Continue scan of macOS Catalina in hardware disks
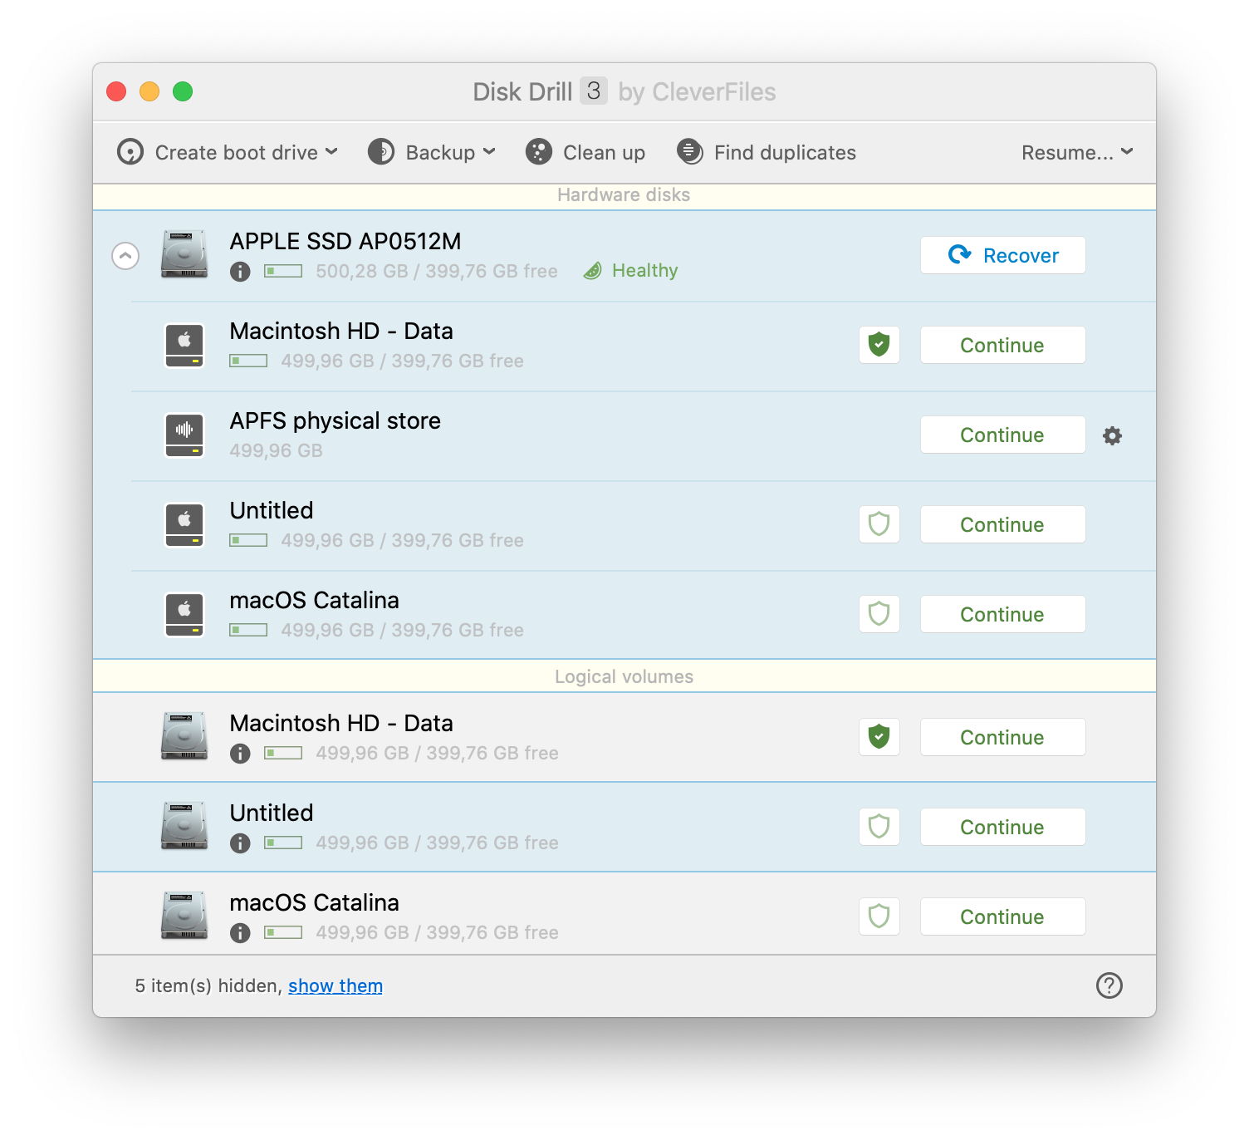The height and width of the screenshot is (1140, 1249). [1002, 614]
